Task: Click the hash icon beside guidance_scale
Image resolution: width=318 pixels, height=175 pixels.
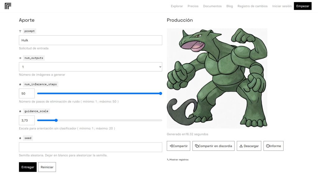Action: point(20,111)
